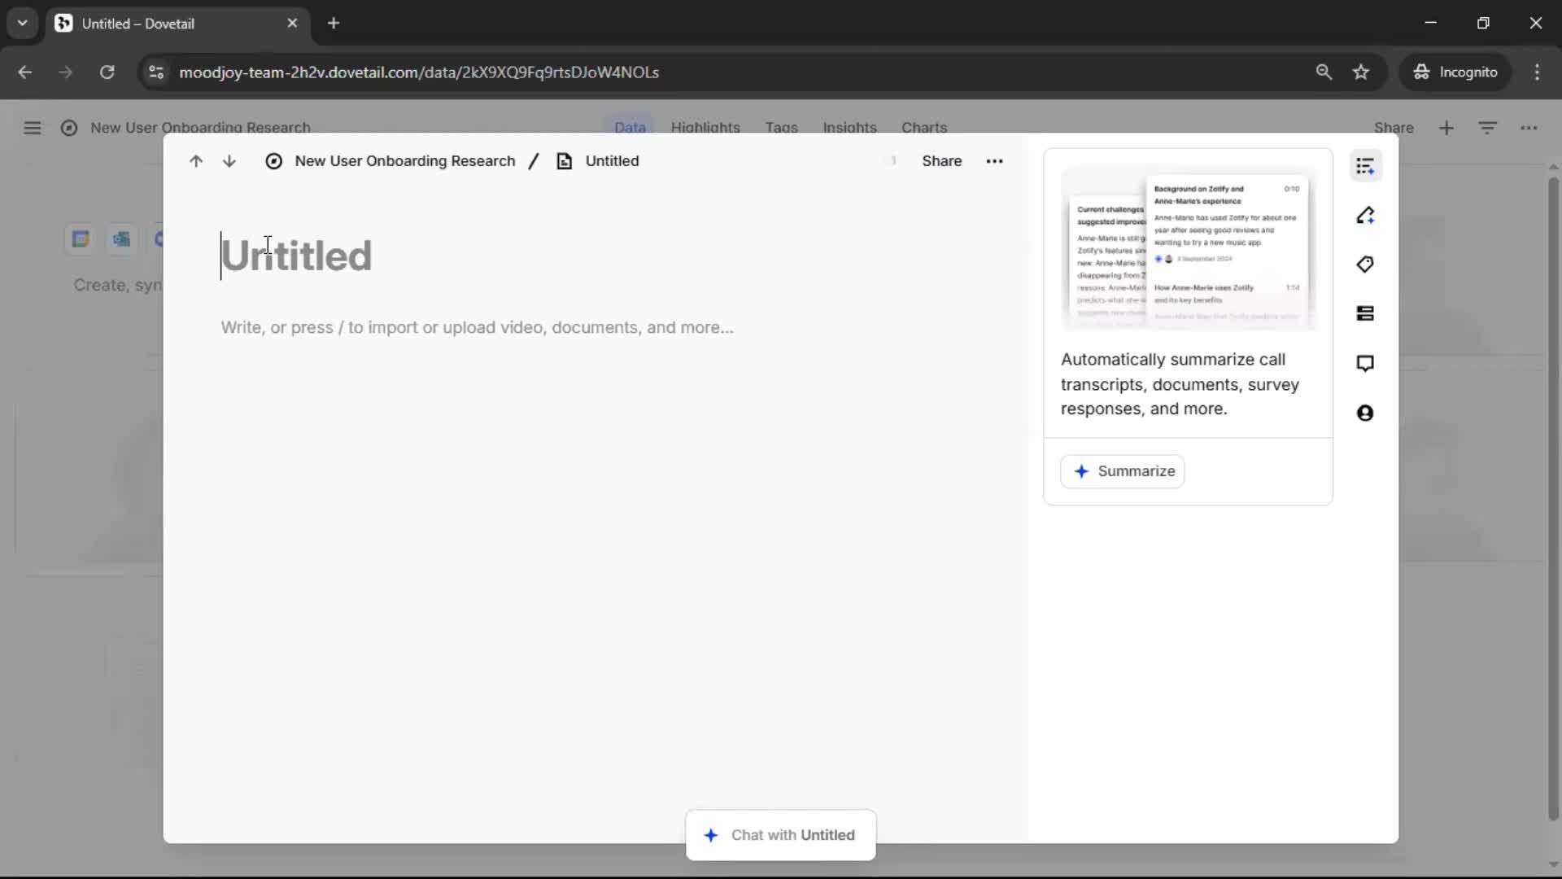Click the Untitled title field
This screenshot has height=879, width=1562.
click(297, 256)
